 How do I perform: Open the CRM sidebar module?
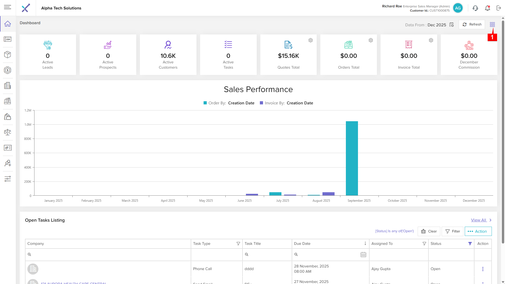coord(8,39)
